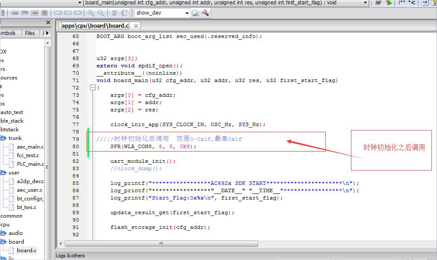The height and width of the screenshot is (260, 437).
Task: Show more management panel tabs with arrow
Action: pos(48,33)
